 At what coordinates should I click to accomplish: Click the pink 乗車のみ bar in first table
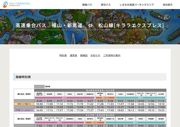point(65,98)
